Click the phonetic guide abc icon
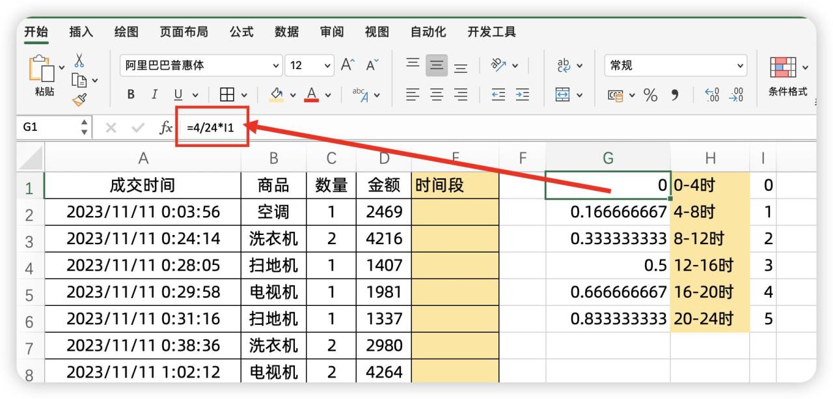 pyautogui.click(x=360, y=95)
